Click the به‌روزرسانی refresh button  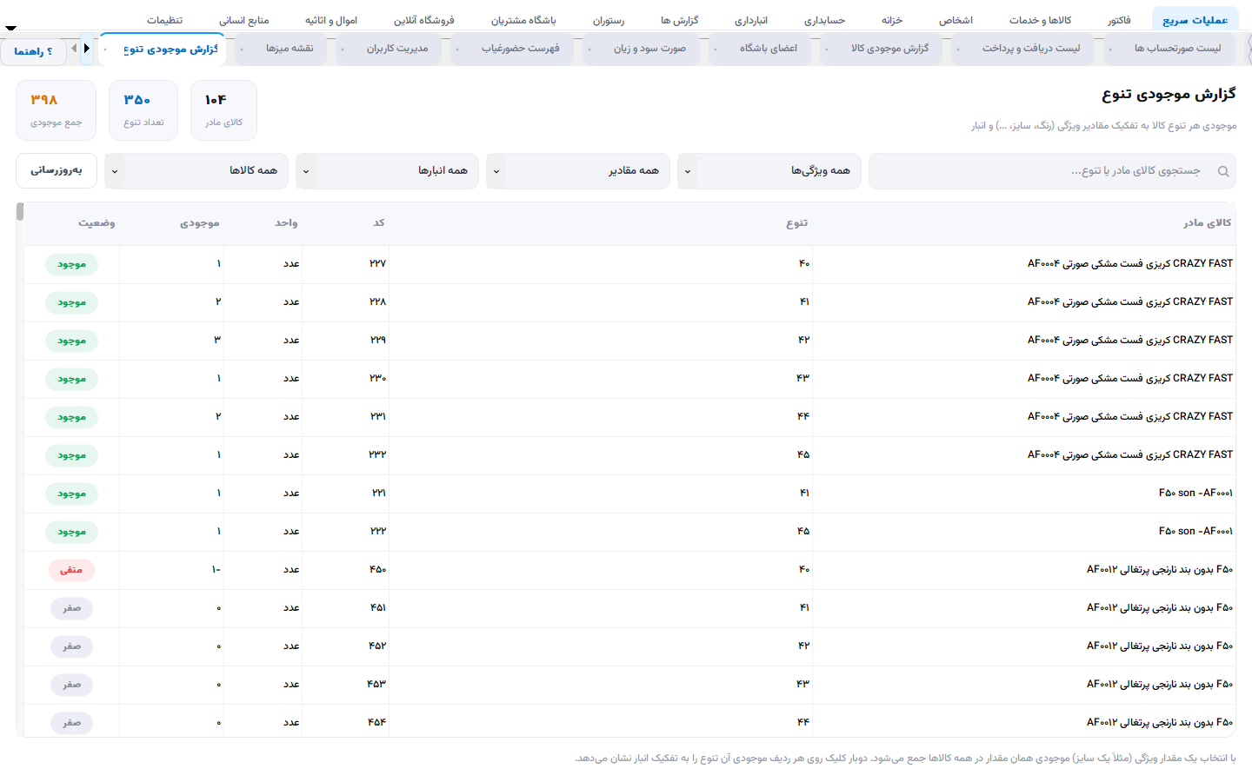[x=57, y=170]
